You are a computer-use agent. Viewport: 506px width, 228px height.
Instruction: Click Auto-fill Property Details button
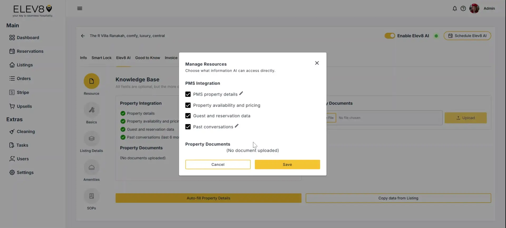point(208,198)
